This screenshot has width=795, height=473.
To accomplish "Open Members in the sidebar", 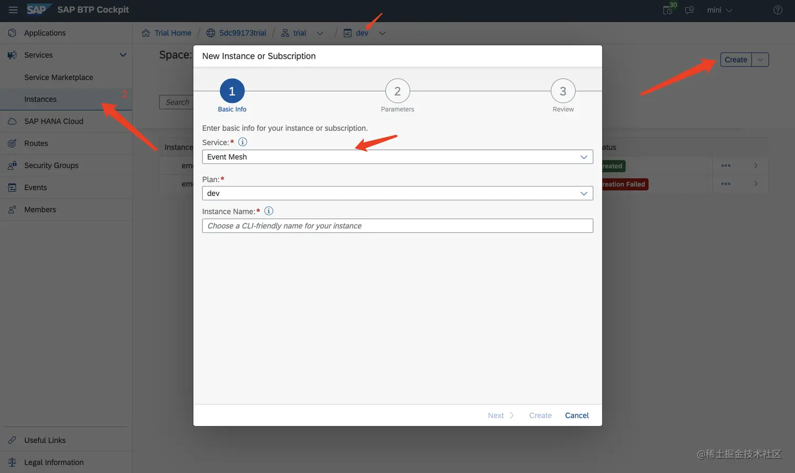I will point(66,210).
